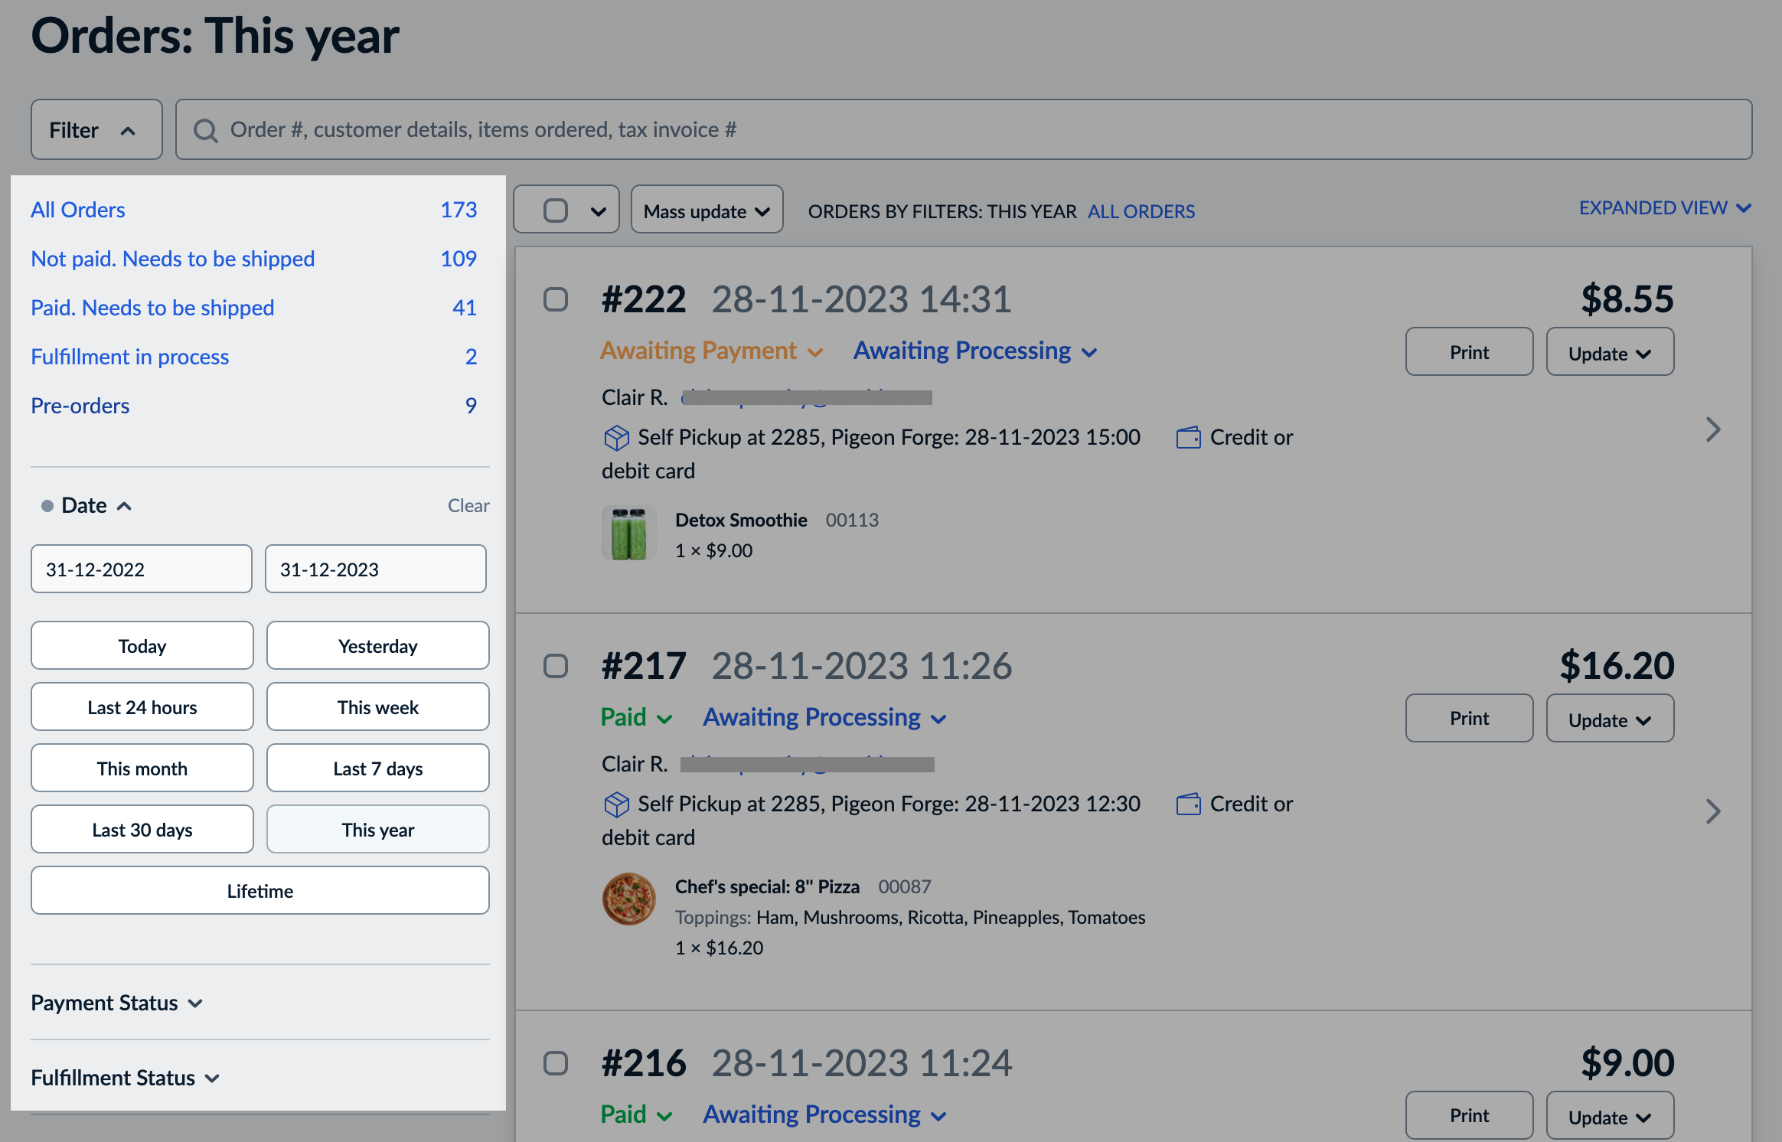
Task: Click the Chef's special pizza thumbnail
Action: coord(628,899)
